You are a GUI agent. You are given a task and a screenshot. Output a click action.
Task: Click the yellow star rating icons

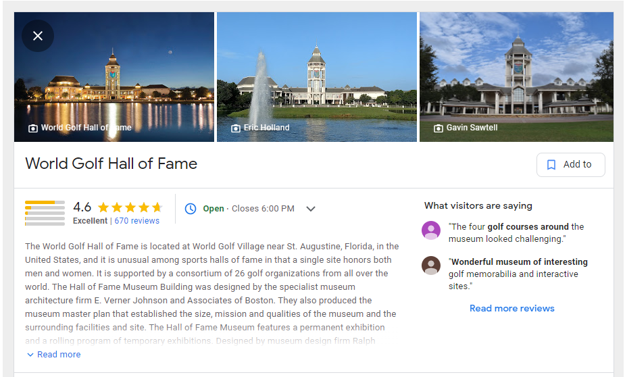130,207
